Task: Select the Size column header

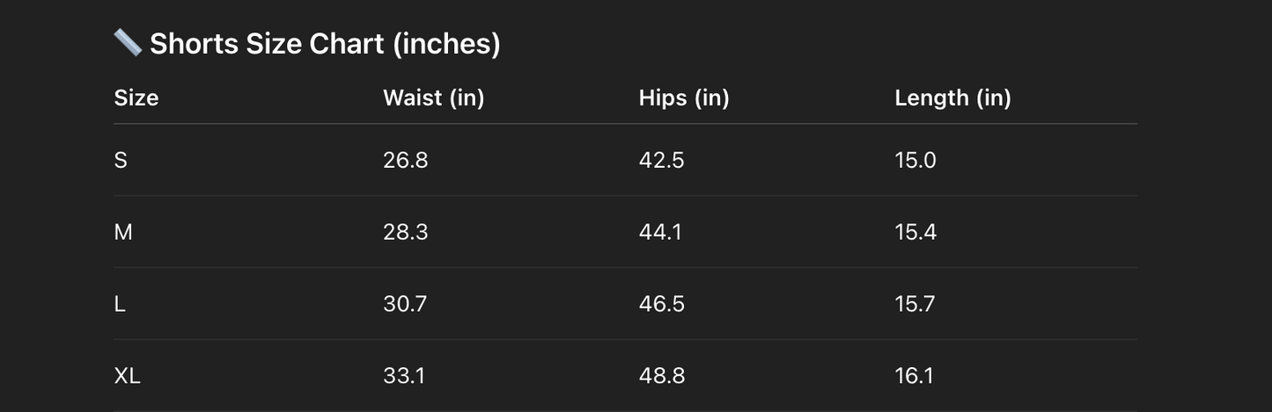Action: (x=136, y=98)
